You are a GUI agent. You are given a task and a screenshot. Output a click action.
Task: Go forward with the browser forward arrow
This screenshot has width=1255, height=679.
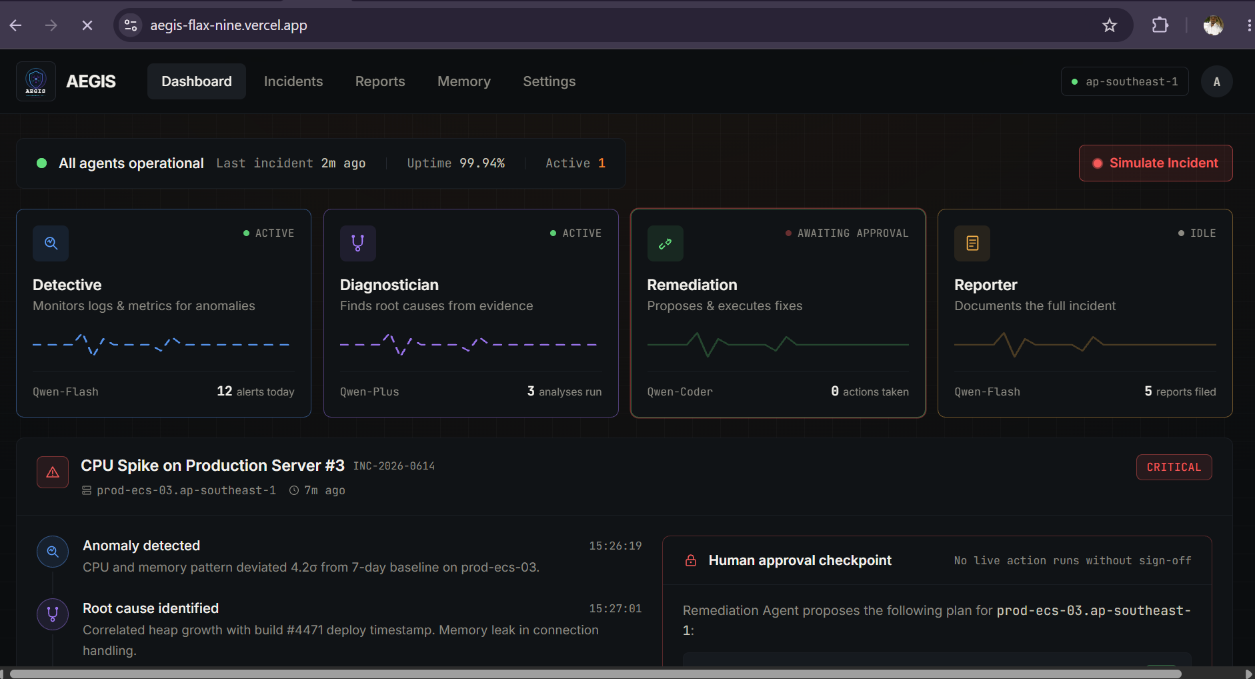click(x=51, y=25)
